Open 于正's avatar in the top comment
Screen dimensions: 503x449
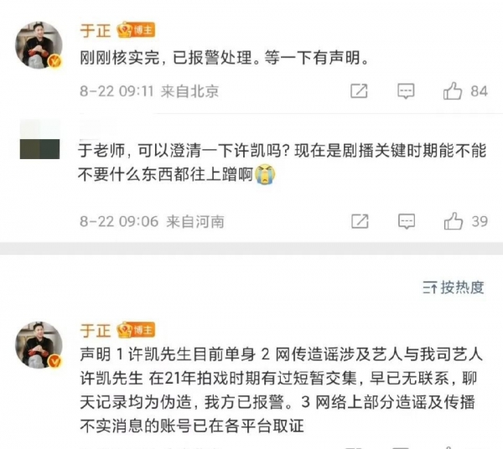(x=39, y=45)
